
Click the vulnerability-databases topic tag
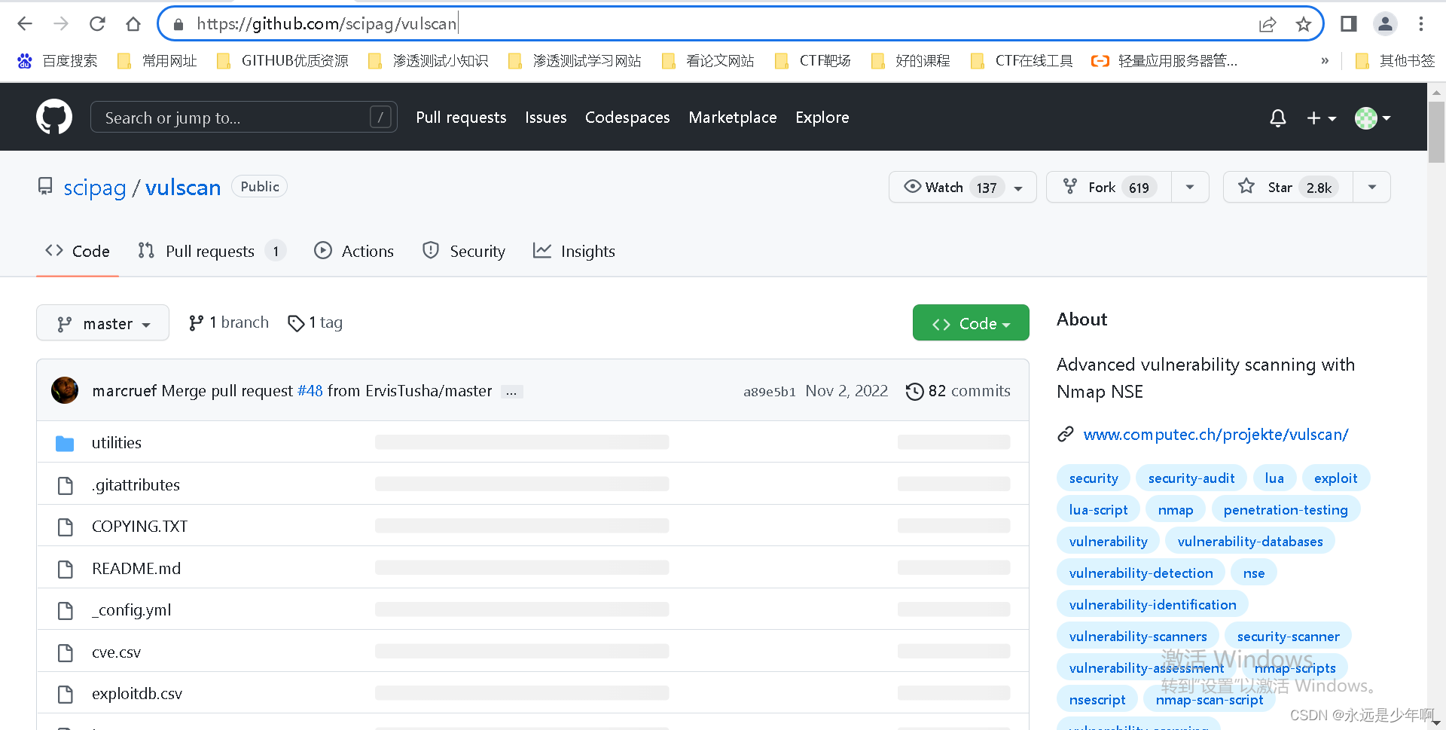coord(1250,542)
